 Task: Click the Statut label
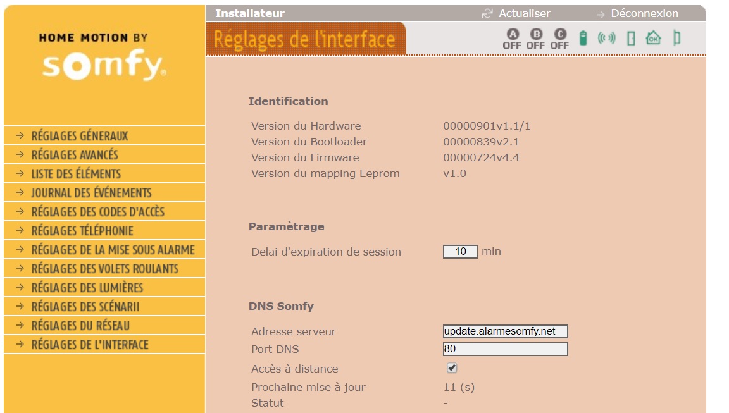[267, 403]
